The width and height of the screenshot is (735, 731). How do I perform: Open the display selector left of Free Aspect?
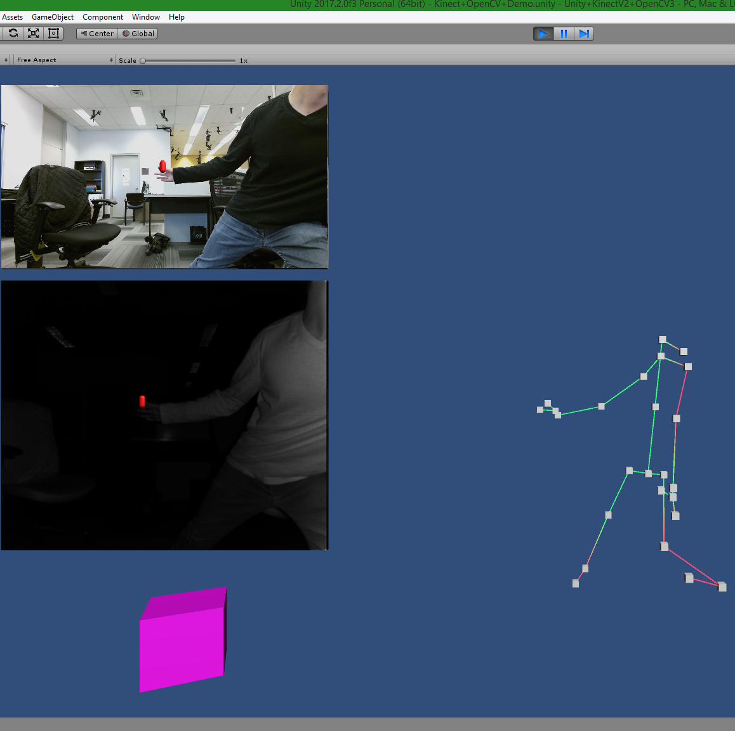point(6,60)
